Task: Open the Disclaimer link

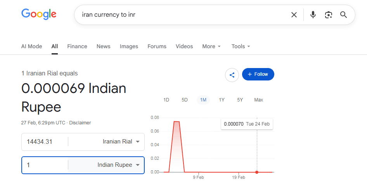Action: (x=80, y=123)
